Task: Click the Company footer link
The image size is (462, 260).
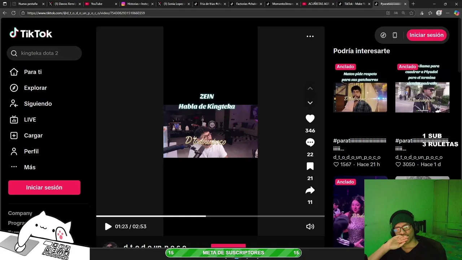Action: click(x=20, y=213)
